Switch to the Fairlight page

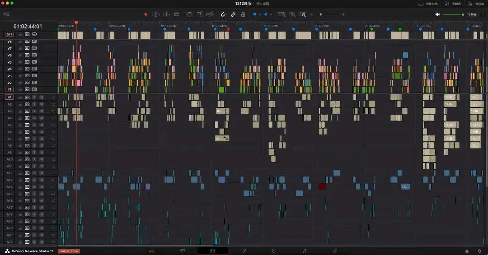tap(305, 251)
